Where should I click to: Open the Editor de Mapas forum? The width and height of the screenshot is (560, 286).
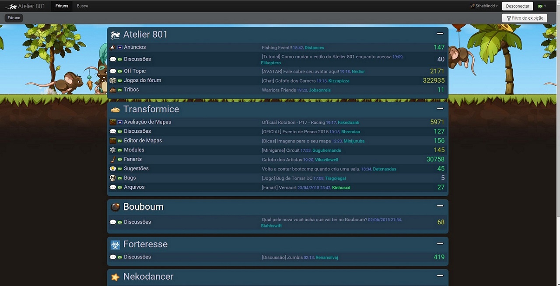[x=143, y=141]
